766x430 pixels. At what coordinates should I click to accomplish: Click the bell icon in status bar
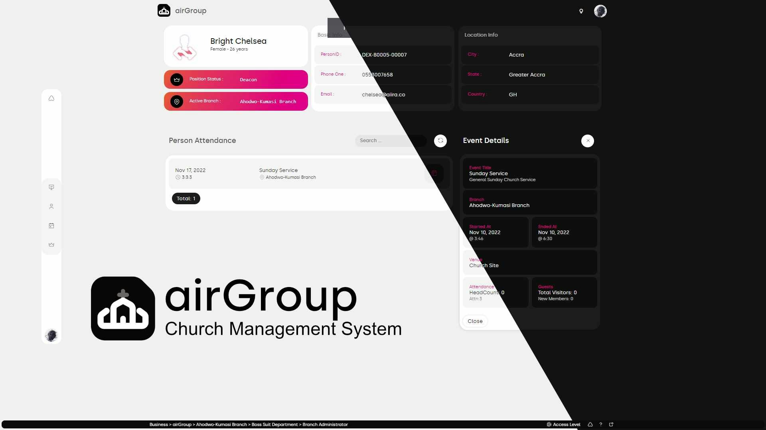tap(590, 424)
